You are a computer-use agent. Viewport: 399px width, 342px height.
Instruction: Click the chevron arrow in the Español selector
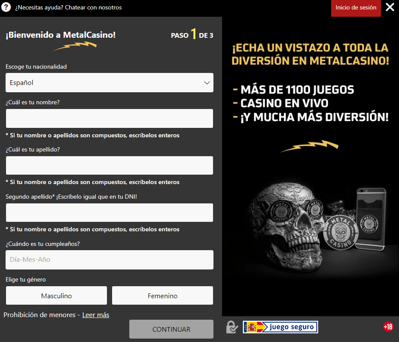coord(207,82)
